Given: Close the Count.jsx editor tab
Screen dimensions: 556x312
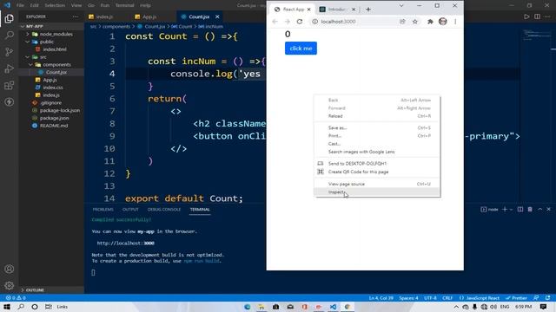Looking at the screenshot, I should [217, 16].
